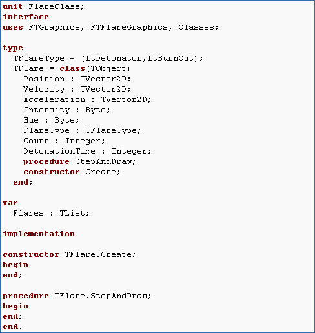Click the 'unit' keyword on first line
This screenshot has height=333, width=315.
[13, 6]
